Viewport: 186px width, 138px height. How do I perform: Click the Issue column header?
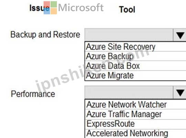(39, 8)
